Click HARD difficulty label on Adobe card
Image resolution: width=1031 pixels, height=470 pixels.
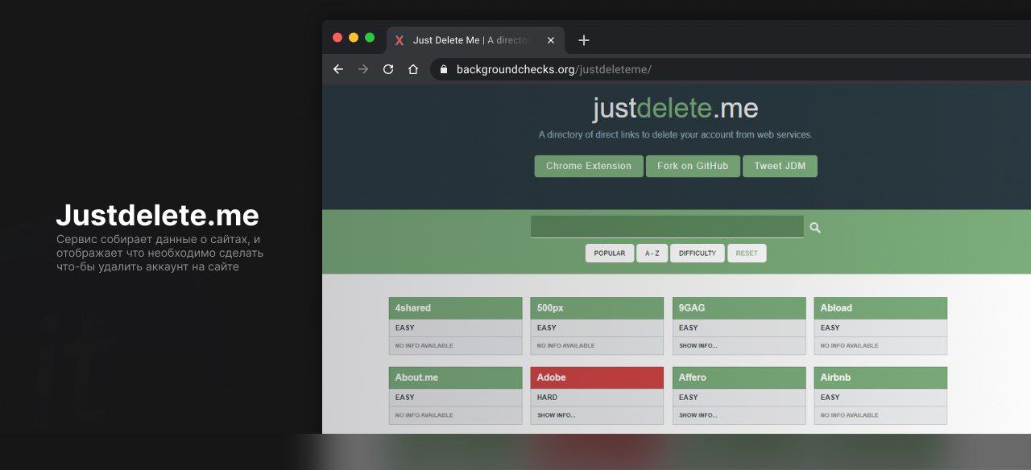(x=547, y=398)
